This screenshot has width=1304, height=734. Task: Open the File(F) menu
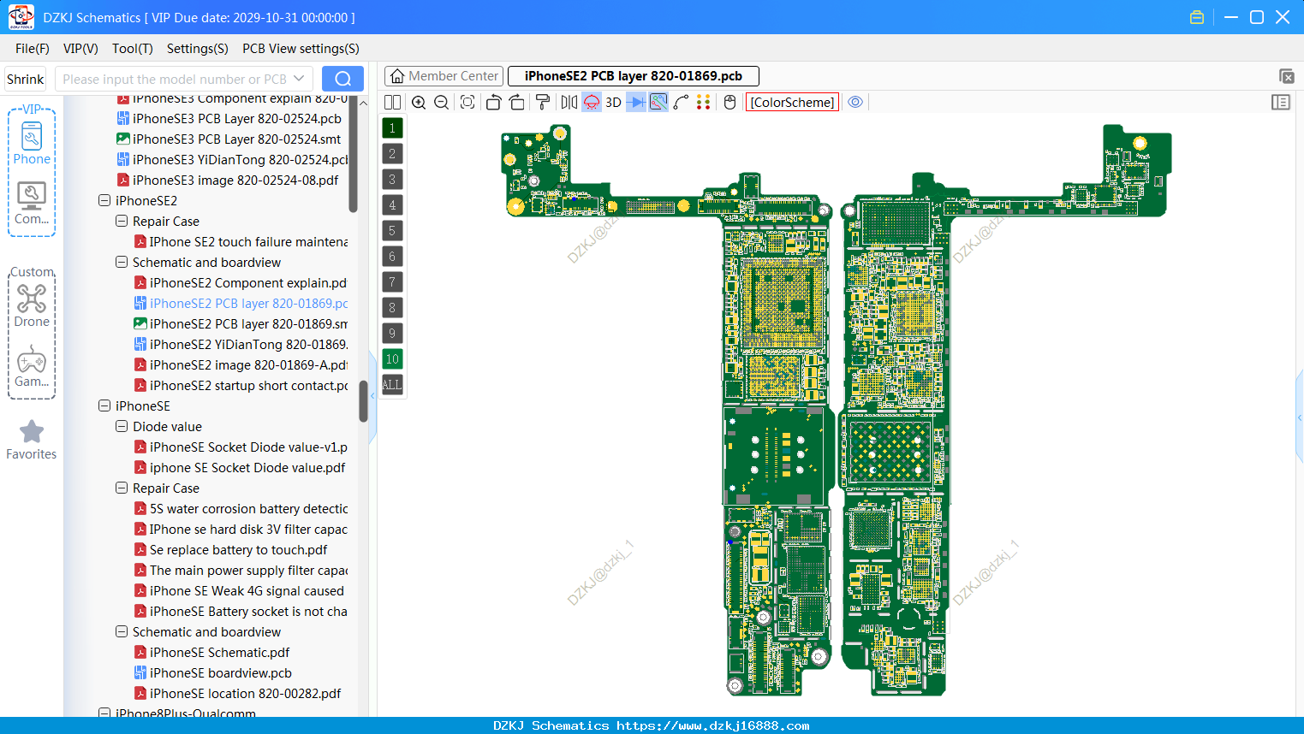(x=33, y=49)
